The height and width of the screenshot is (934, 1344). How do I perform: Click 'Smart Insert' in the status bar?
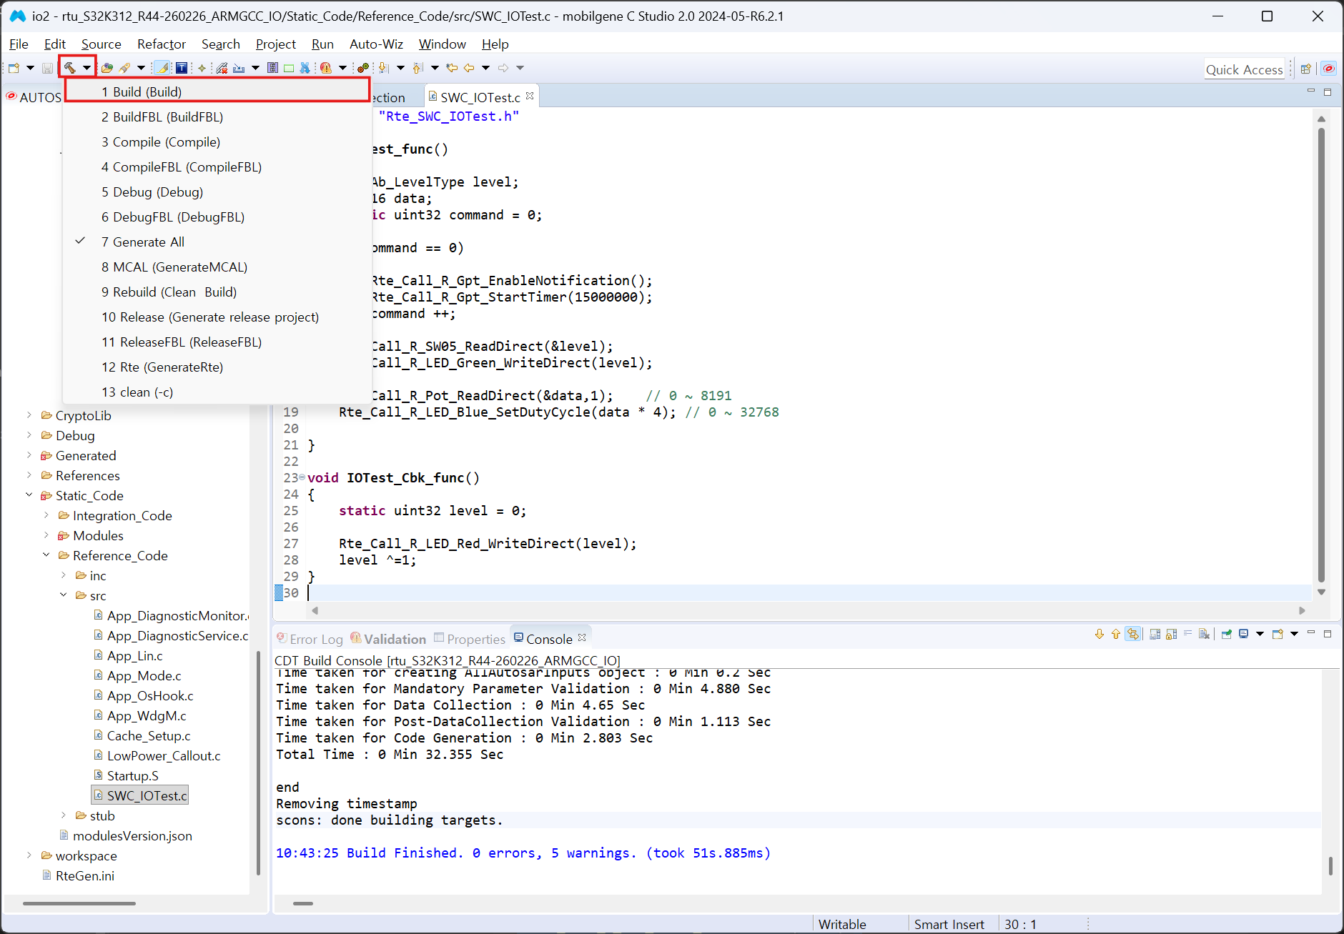(x=949, y=925)
